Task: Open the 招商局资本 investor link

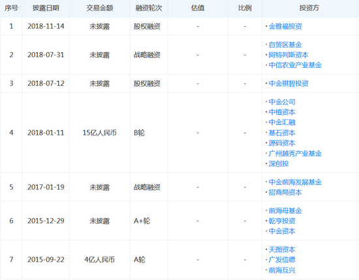Action: (x=285, y=192)
